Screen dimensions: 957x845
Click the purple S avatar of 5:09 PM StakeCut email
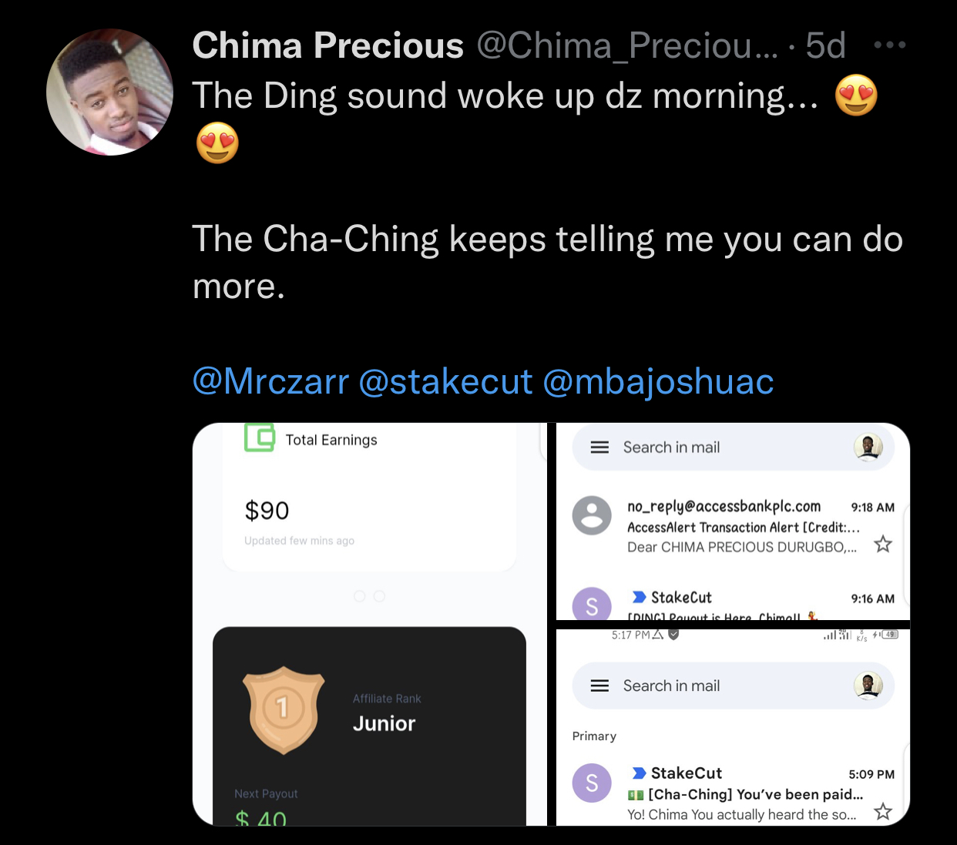point(592,783)
